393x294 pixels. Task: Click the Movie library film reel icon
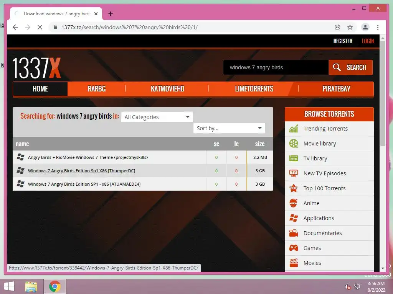click(x=294, y=144)
